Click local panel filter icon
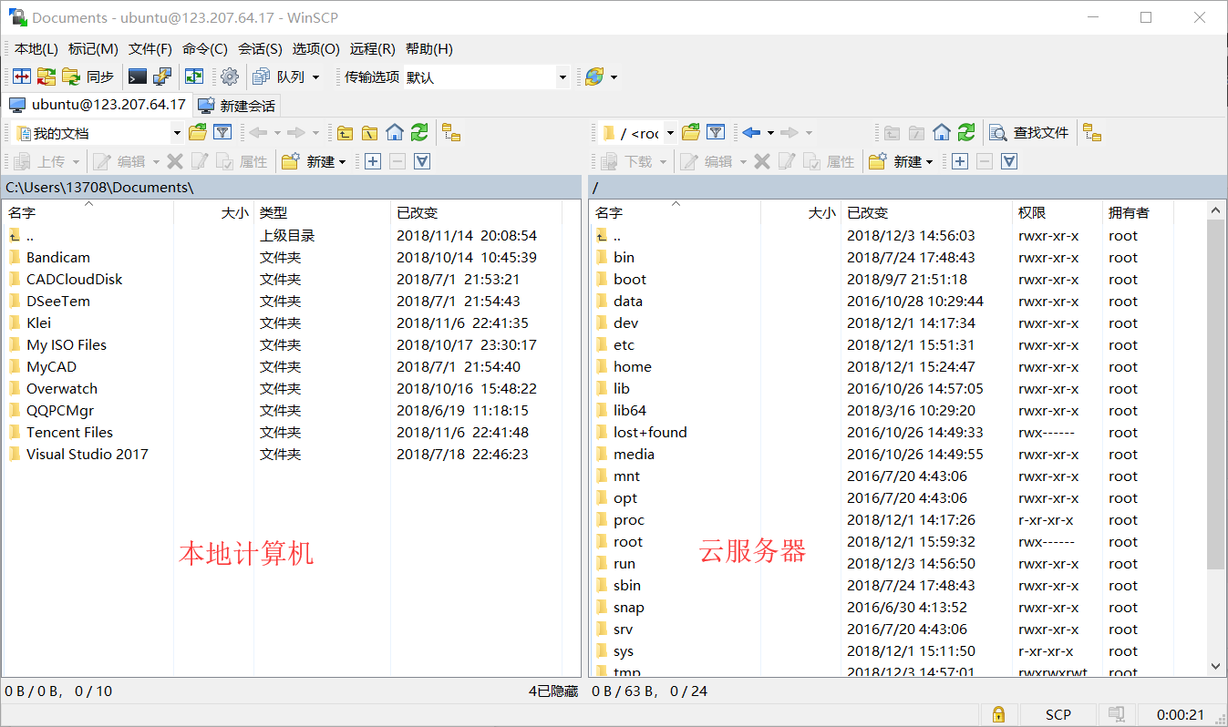 coord(222,133)
